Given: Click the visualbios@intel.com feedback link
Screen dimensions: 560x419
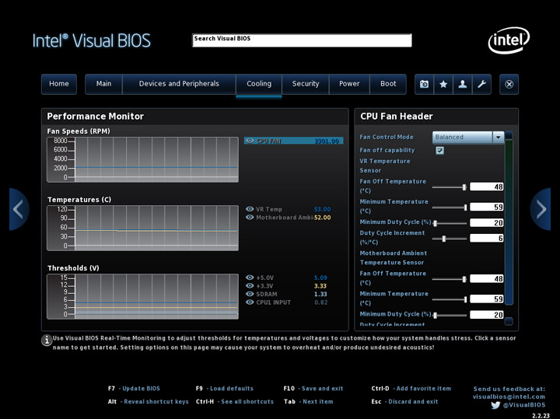Looking at the screenshot, I should (x=509, y=396).
